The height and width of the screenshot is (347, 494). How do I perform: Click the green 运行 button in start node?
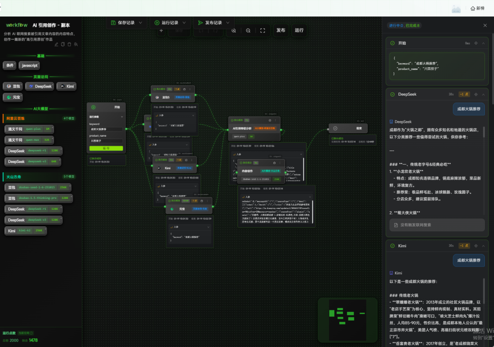click(x=106, y=148)
